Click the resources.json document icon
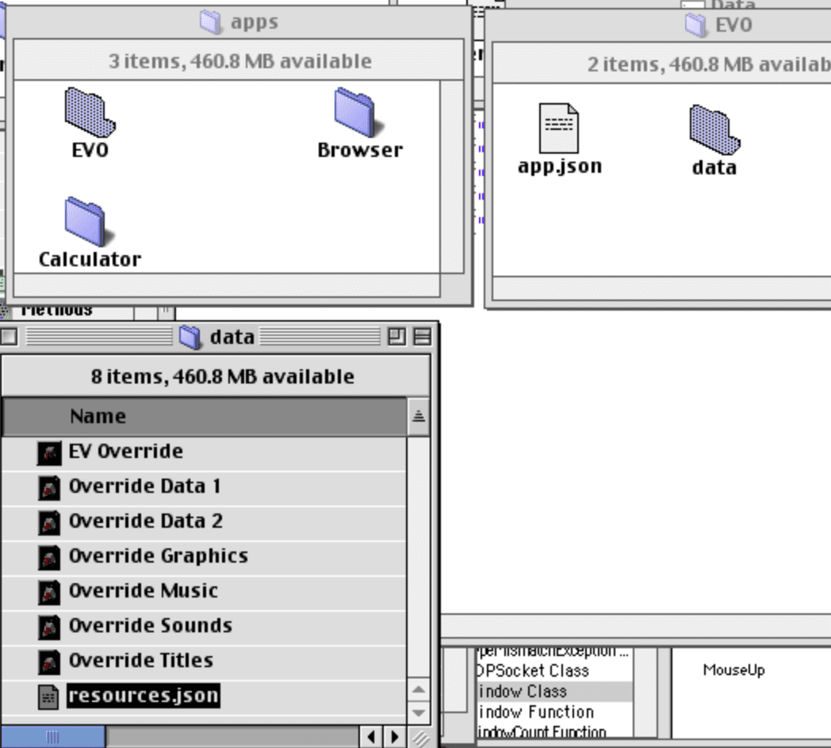 tap(48, 697)
